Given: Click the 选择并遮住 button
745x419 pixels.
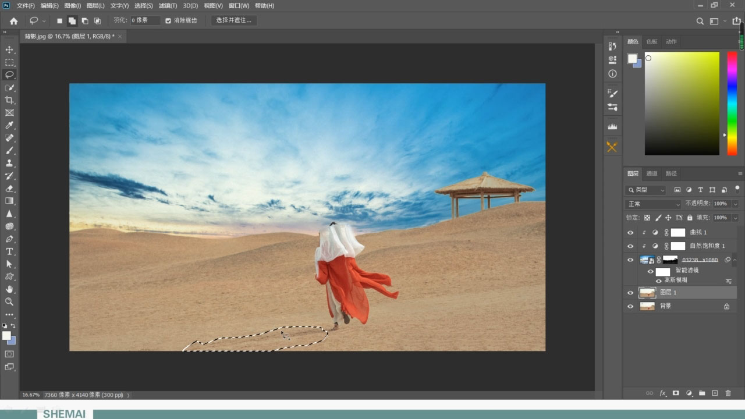Looking at the screenshot, I should tap(233, 20).
